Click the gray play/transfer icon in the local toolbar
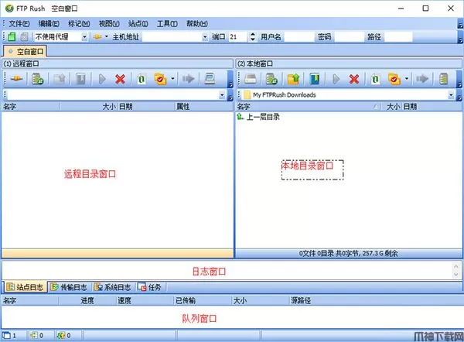 tap(336, 79)
